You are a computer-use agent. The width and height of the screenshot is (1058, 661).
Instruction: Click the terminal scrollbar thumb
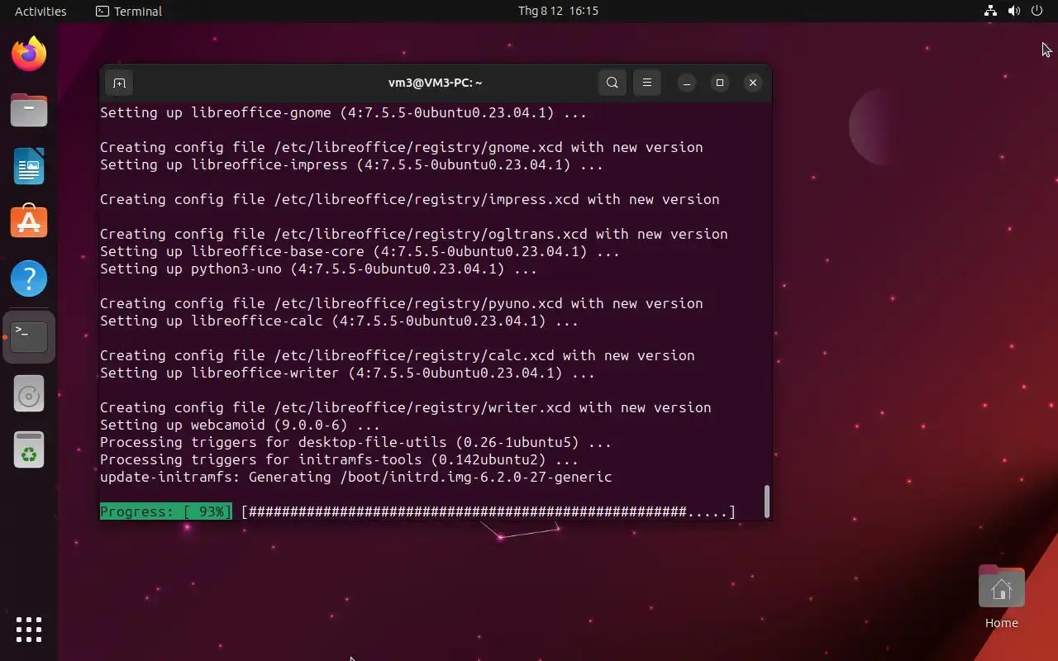coord(767,501)
